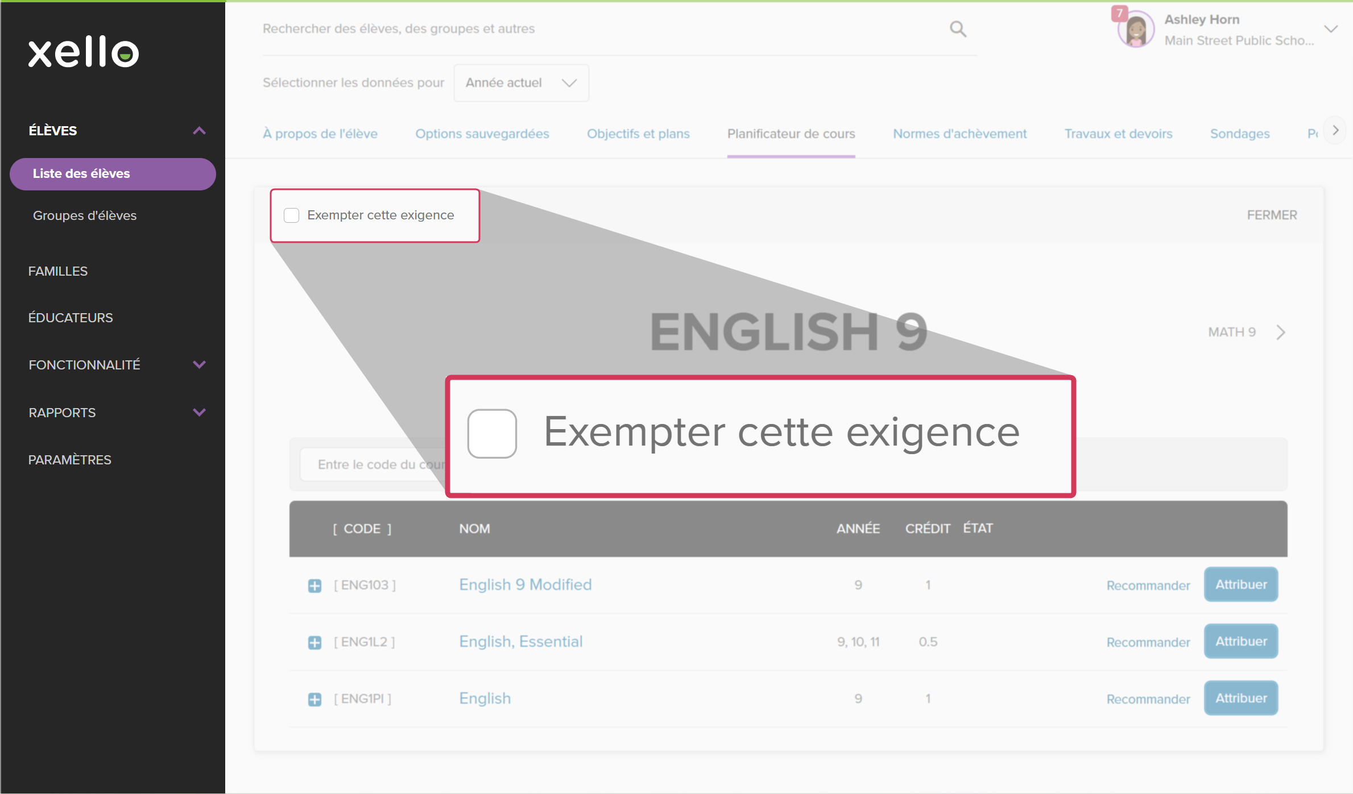Switch to the Normes d'achèvement tab
Screen dimensions: 1353x794
click(x=959, y=134)
